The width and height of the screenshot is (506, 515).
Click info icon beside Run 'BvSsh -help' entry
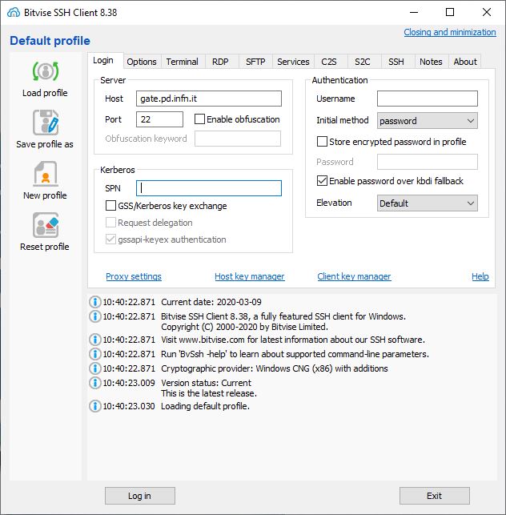pyautogui.click(x=95, y=354)
